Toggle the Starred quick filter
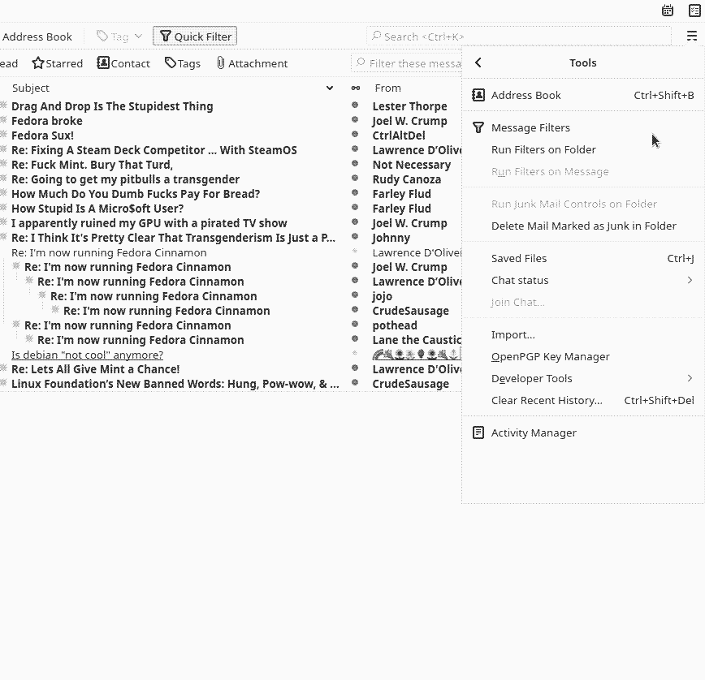Screen dimensions: 705x680 click(57, 63)
